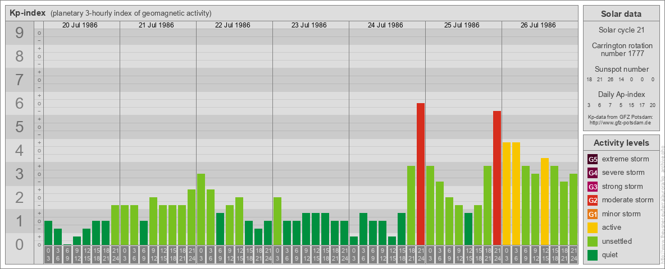Select the yellow 12-15 bar on 26 Jul 1986
Screen dimensions: 665x269
[x=545, y=201]
